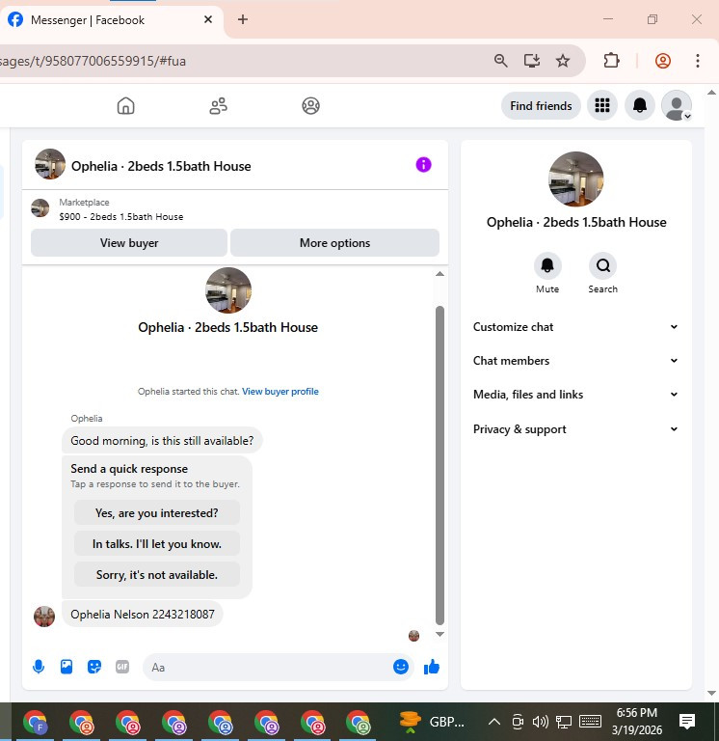Close the Messenger | Facebook tab
The image size is (719, 741).
point(208,19)
